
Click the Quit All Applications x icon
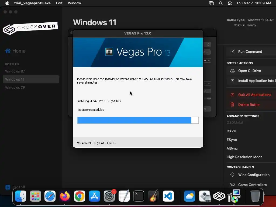(232, 95)
